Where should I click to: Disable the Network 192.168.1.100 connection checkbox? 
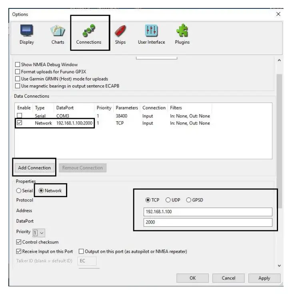[x=19, y=123]
